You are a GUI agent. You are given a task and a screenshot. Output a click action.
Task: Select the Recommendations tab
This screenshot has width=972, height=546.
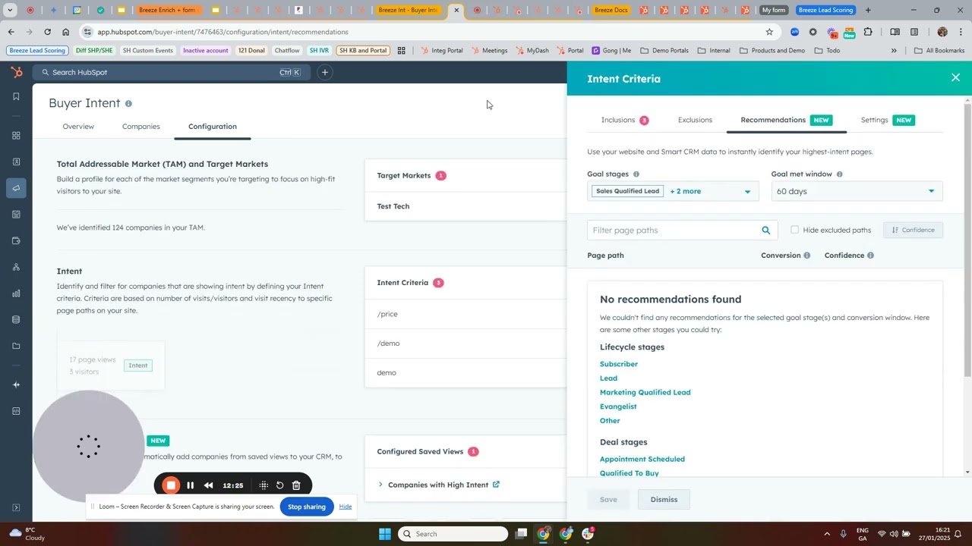click(786, 120)
